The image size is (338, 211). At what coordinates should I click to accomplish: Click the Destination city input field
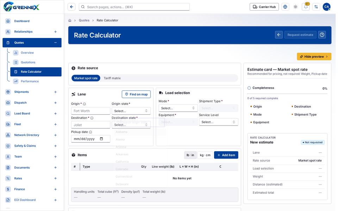point(90,125)
